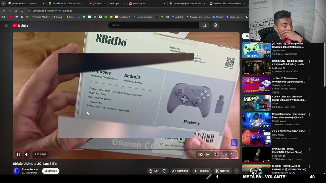Open the player settings gear
The image size is (326, 183).
tap(216, 155)
